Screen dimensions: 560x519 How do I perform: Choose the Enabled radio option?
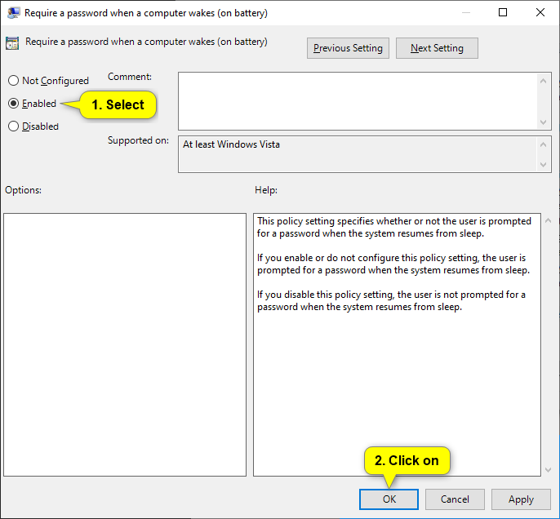tap(13, 104)
